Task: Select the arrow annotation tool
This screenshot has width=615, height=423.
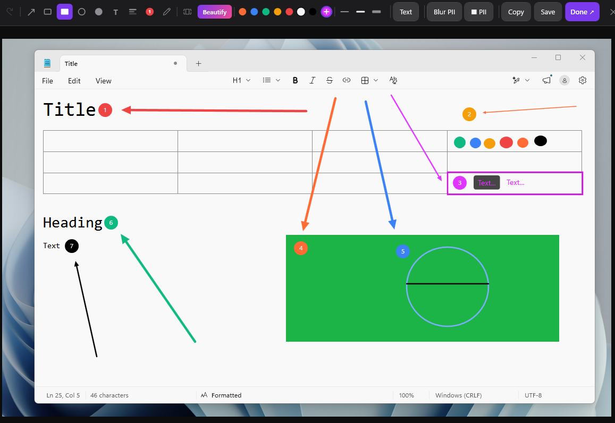Action: pos(31,12)
